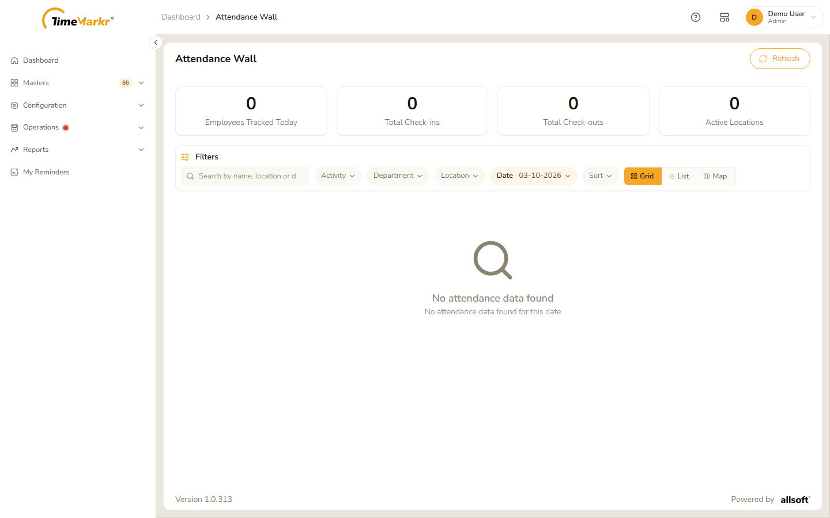The image size is (830, 518).
Task: Click the Dashboard home icon in the sidebar
Action: point(14,60)
